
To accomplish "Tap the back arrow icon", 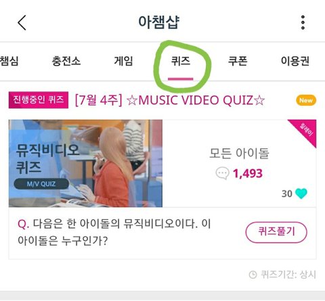I will [22, 22].
